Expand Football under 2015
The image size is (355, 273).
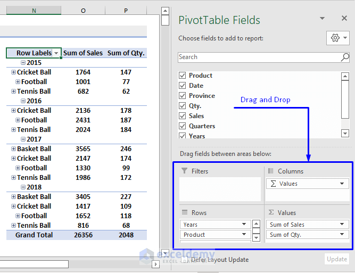click(x=18, y=82)
